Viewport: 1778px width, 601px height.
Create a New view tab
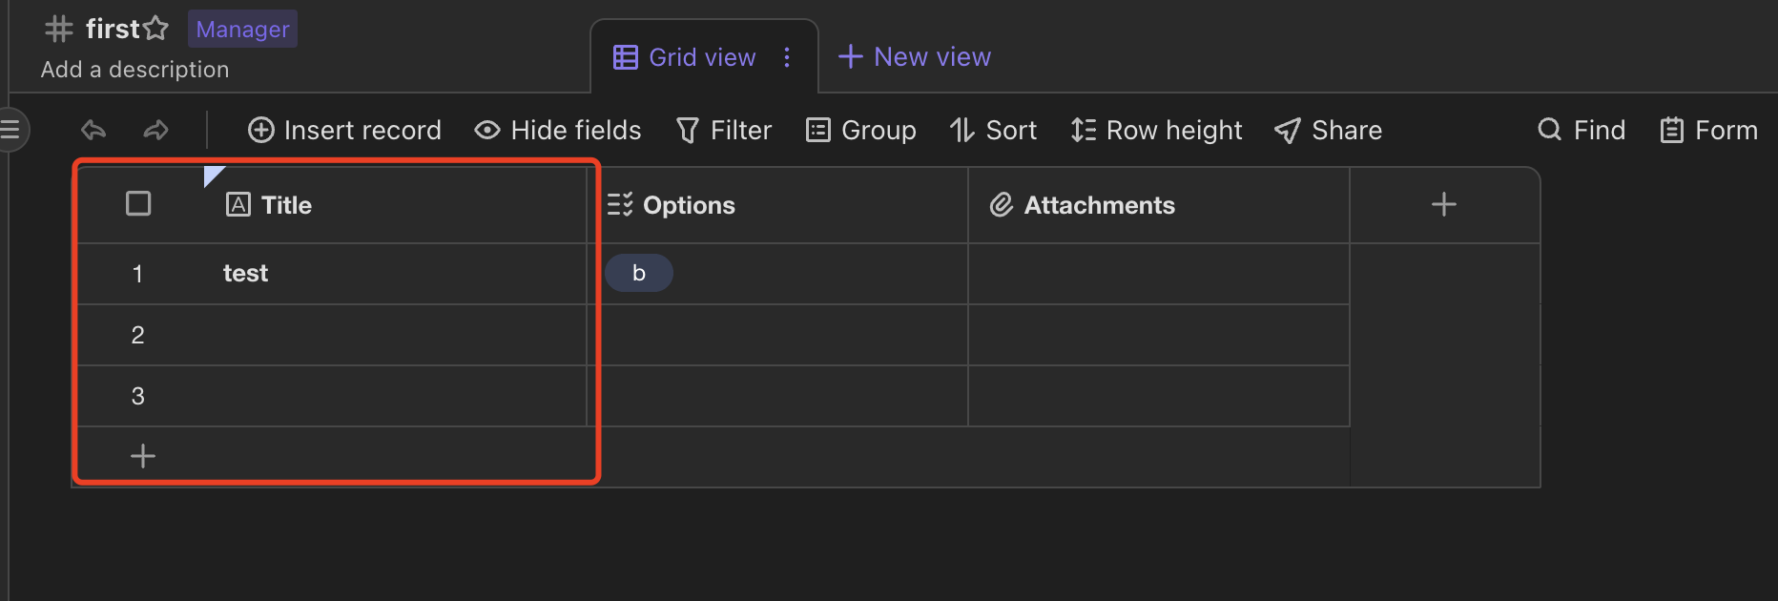point(915,57)
